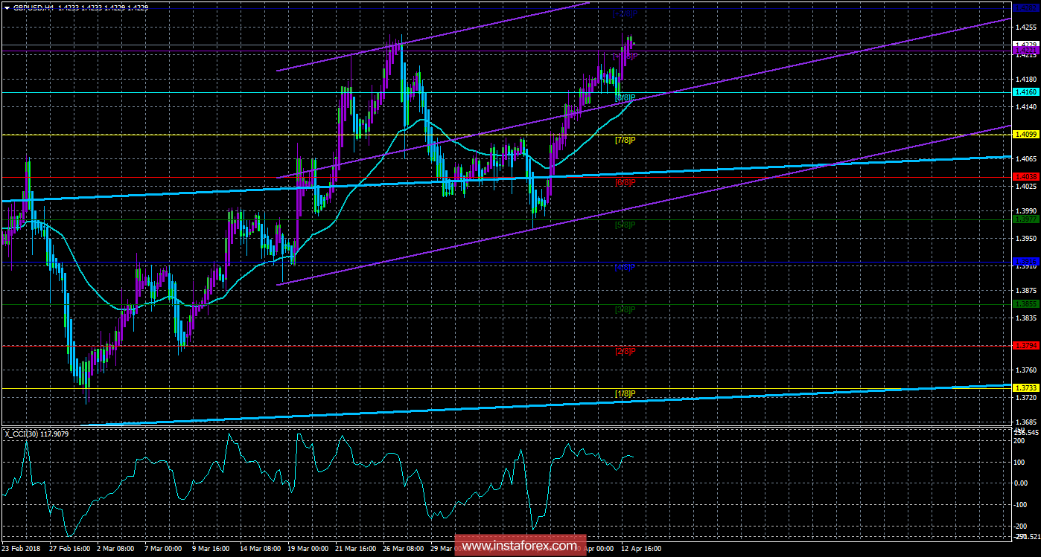Select the [2/8]P Murray level label
1041x557 pixels.
[x=625, y=351]
